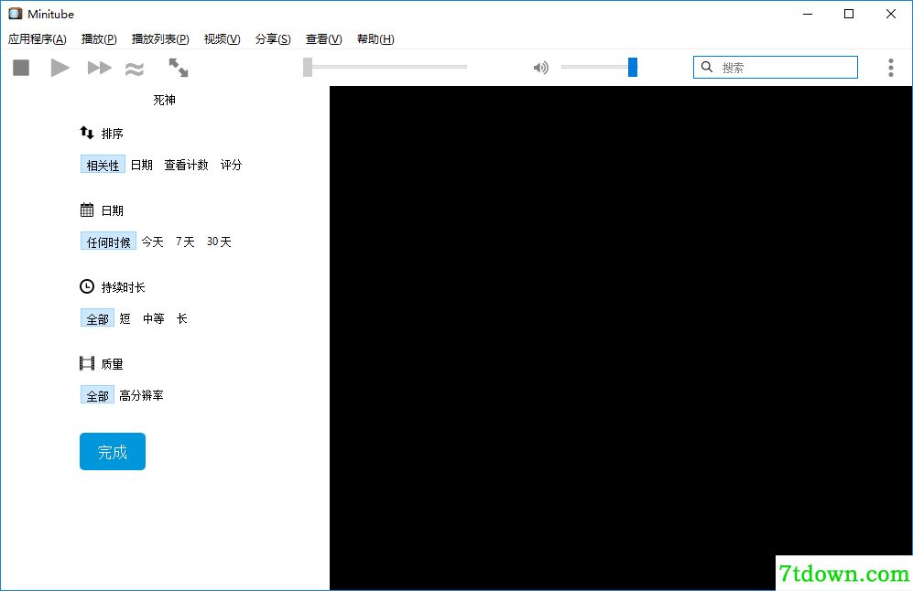Click inside the 搜索 search field
This screenshot has height=591, width=913.
776,67
